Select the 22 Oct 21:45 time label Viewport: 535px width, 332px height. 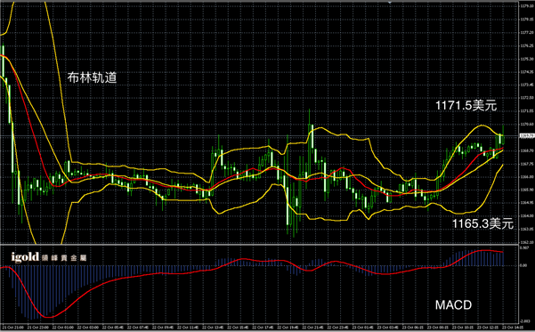pyautogui.click(x=312, y=328)
